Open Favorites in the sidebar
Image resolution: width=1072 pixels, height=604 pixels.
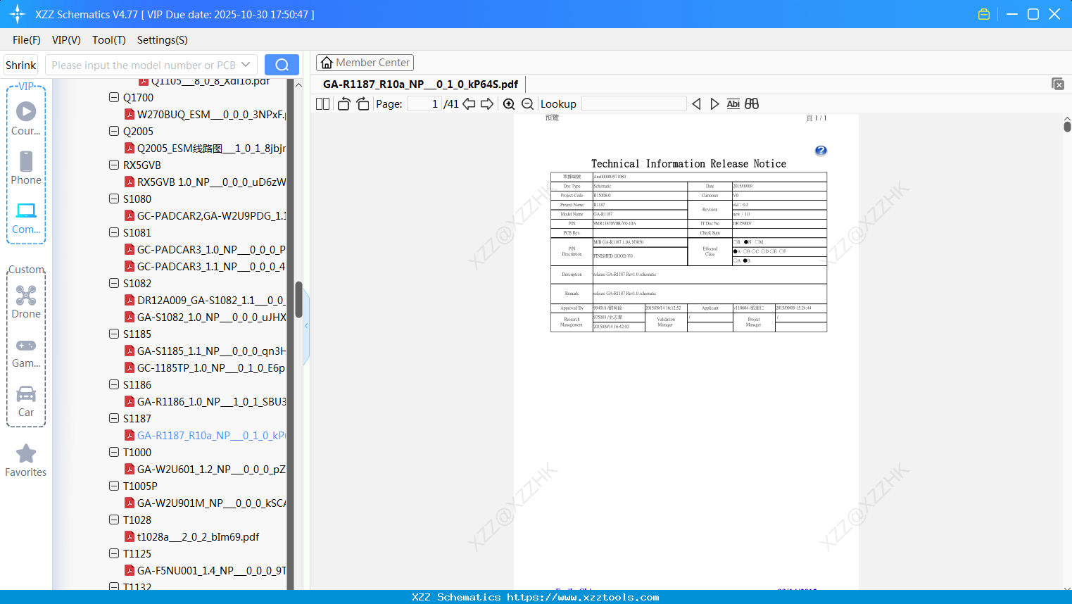(x=26, y=461)
